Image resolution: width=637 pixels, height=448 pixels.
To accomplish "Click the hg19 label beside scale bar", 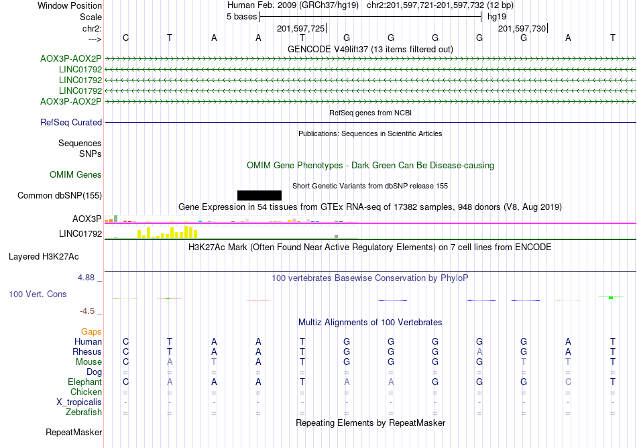I will tap(497, 17).
